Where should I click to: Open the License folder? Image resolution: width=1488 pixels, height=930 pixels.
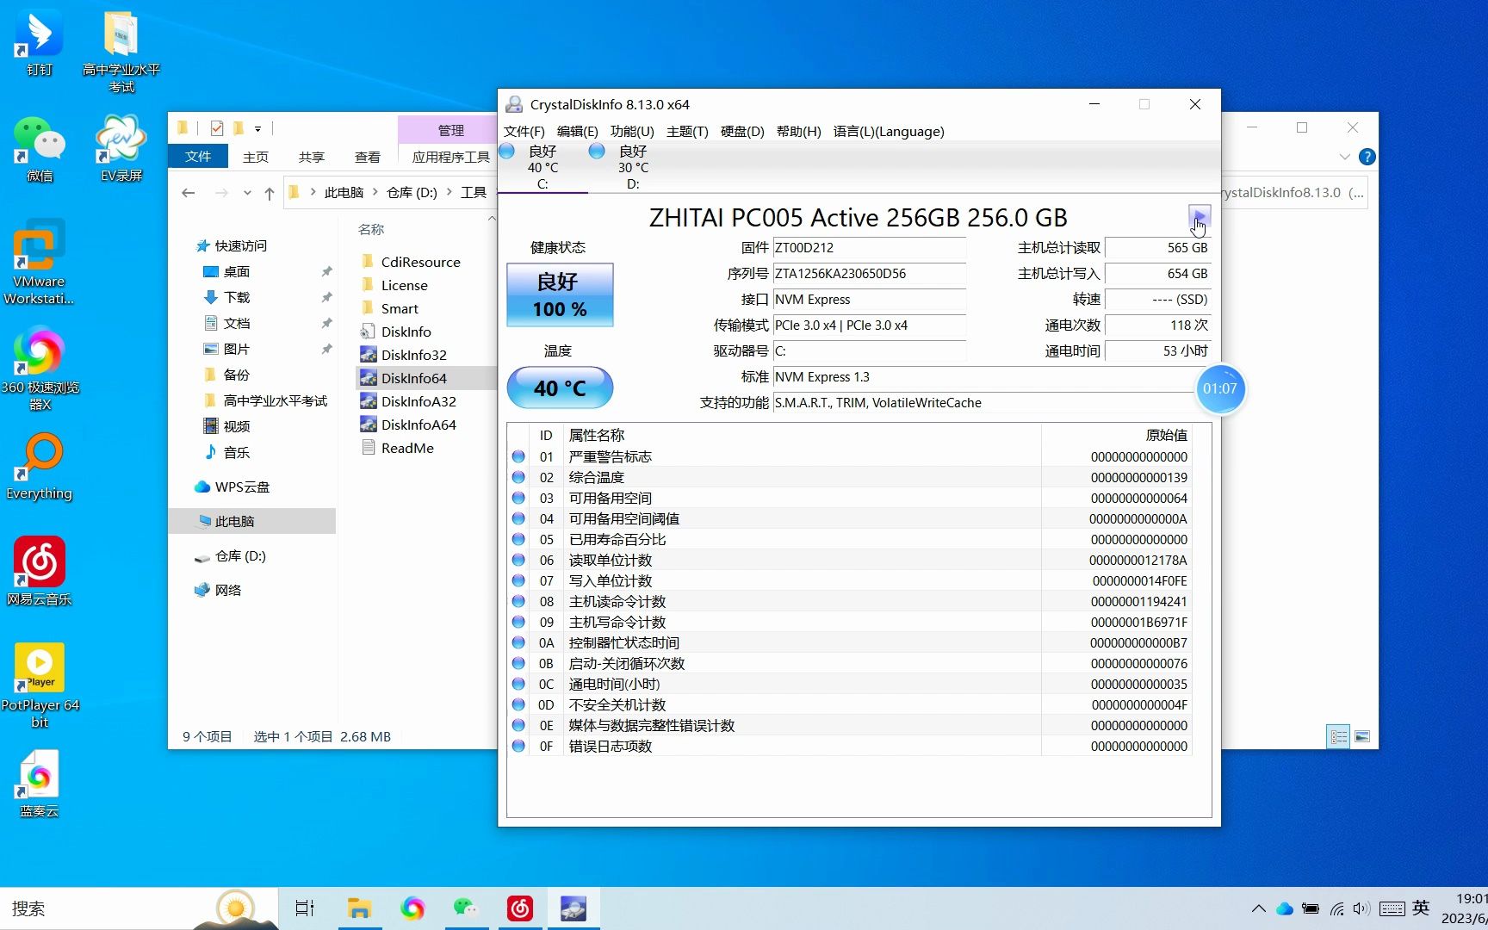[x=404, y=285]
